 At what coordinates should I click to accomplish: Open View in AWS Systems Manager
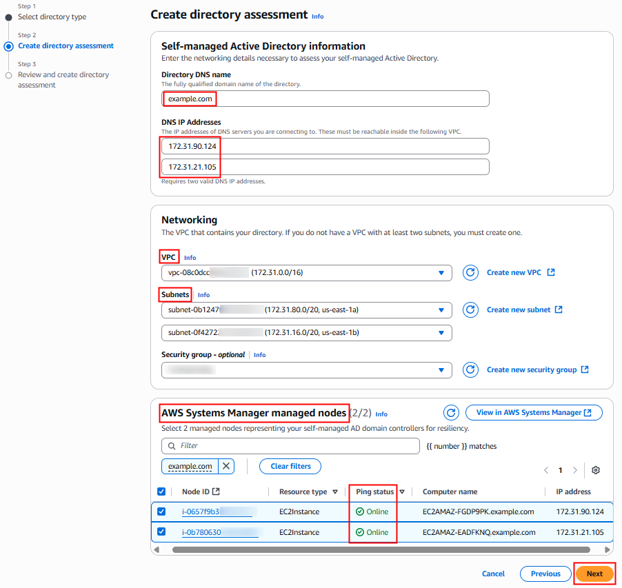point(534,412)
